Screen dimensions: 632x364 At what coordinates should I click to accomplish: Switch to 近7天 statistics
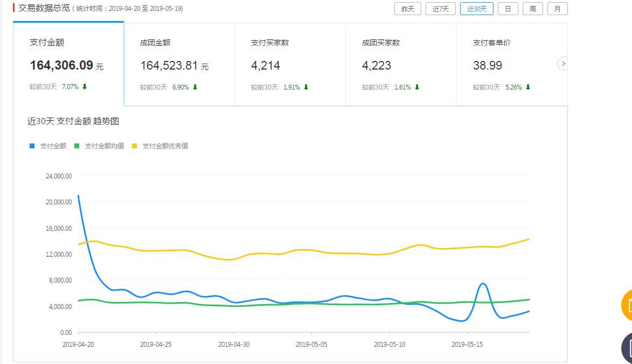point(440,9)
